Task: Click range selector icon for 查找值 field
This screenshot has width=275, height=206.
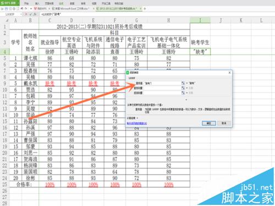Action: point(183,83)
